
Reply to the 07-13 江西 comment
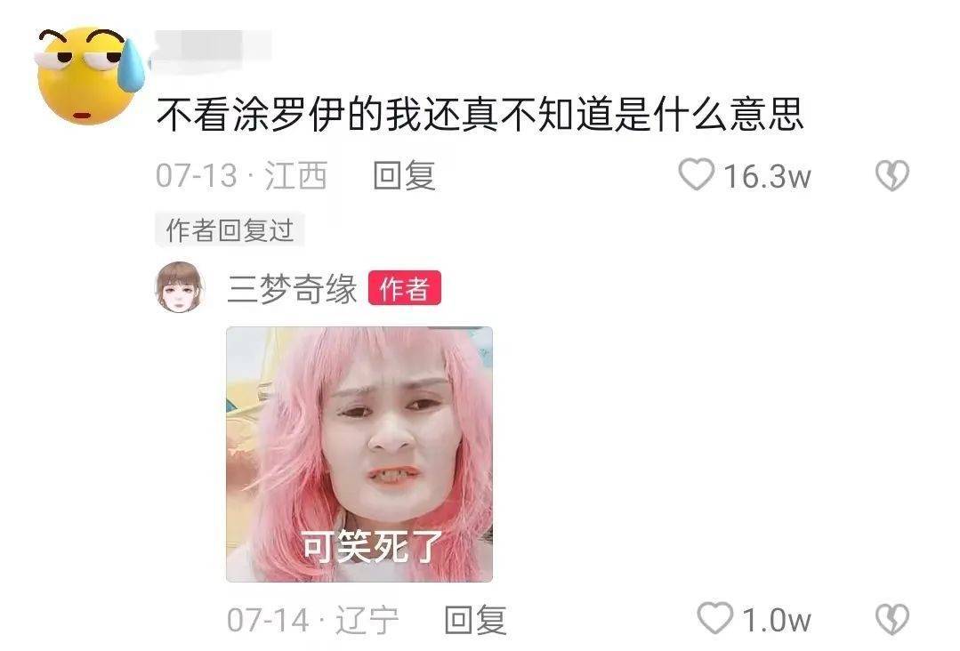[404, 176]
